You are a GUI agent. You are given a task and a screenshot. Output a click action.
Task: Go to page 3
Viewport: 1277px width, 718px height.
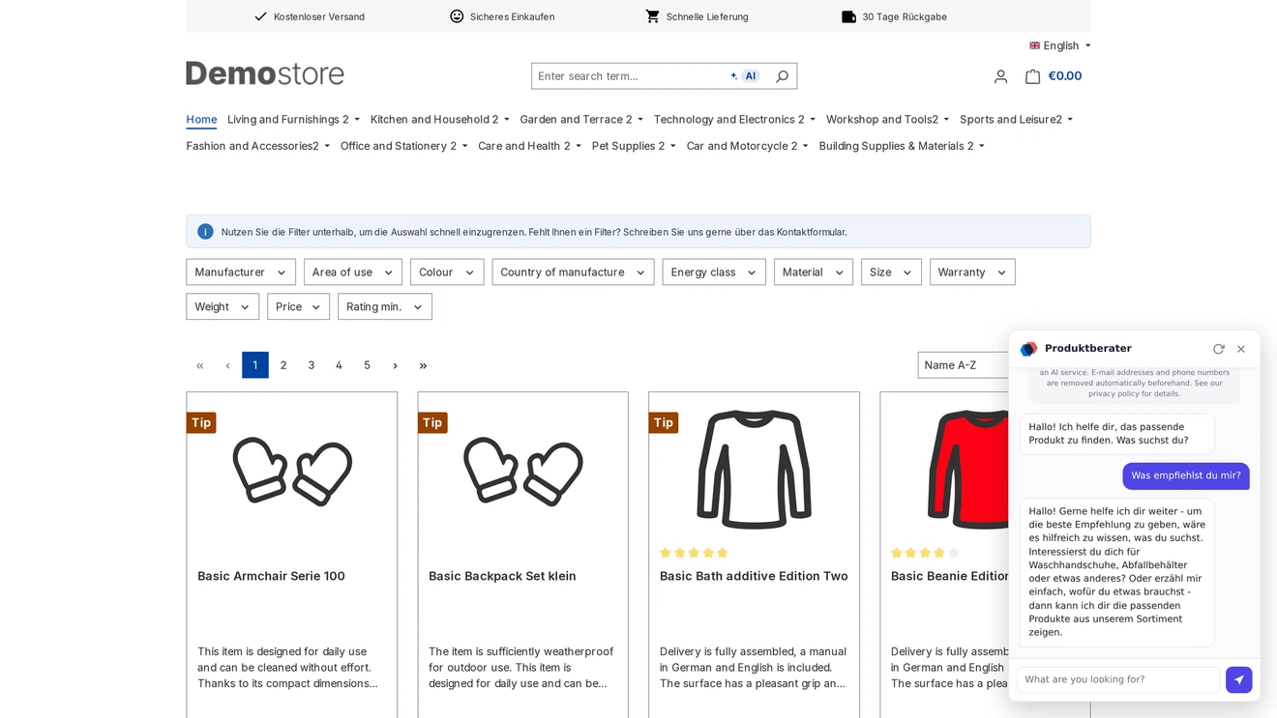coord(312,365)
